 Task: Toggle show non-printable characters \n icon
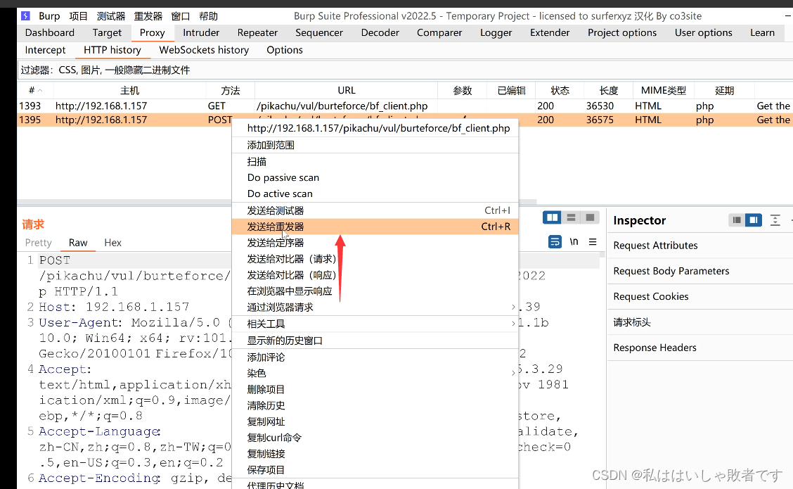[574, 241]
